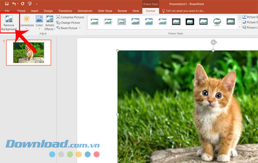Select the oval picture style
The height and width of the screenshot is (163, 258).
click(x=217, y=21)
